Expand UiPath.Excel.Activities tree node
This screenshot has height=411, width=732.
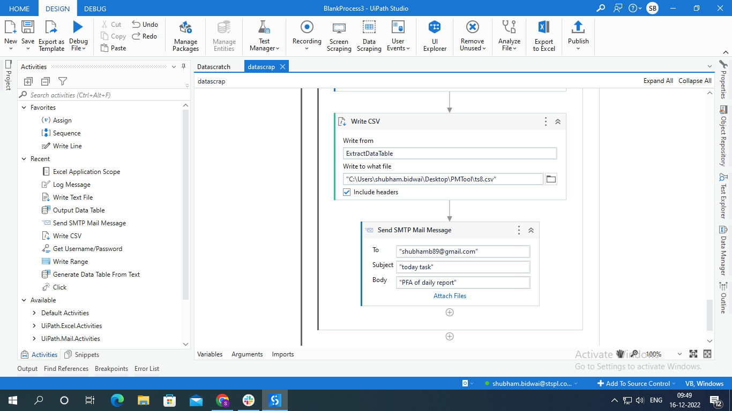tap(35, 326)
